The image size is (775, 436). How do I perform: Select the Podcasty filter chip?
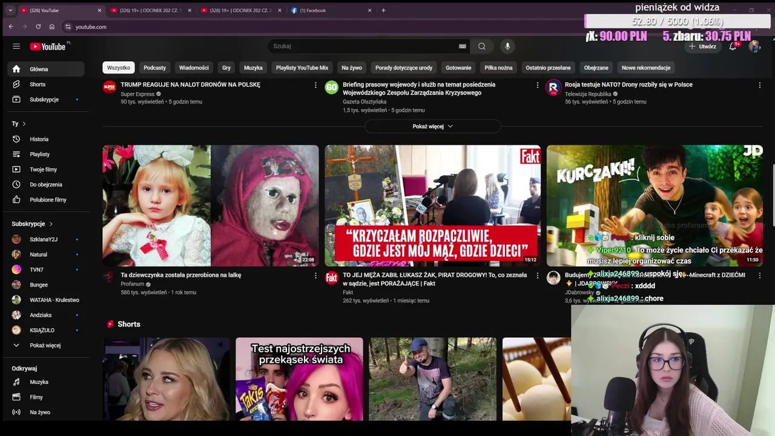tap(155, 68)
